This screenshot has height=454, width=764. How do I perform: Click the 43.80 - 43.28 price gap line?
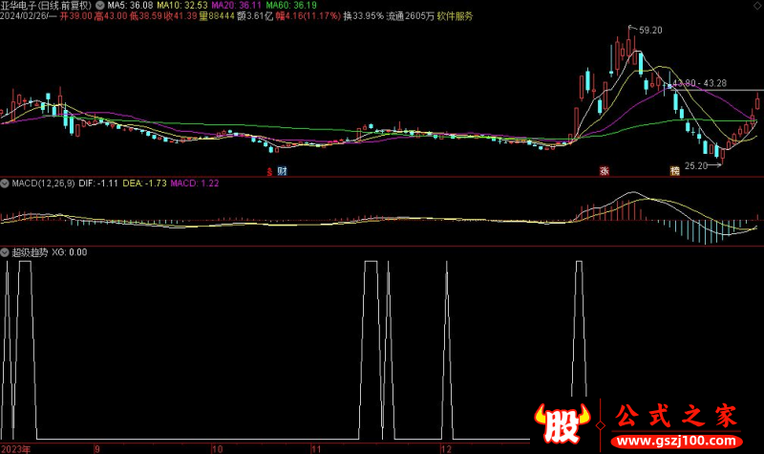(x=699, y=83)
